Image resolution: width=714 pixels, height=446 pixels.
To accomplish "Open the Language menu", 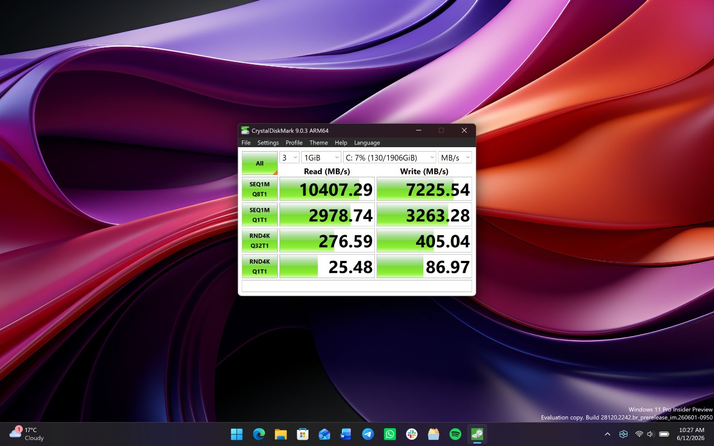I will 367,143.
